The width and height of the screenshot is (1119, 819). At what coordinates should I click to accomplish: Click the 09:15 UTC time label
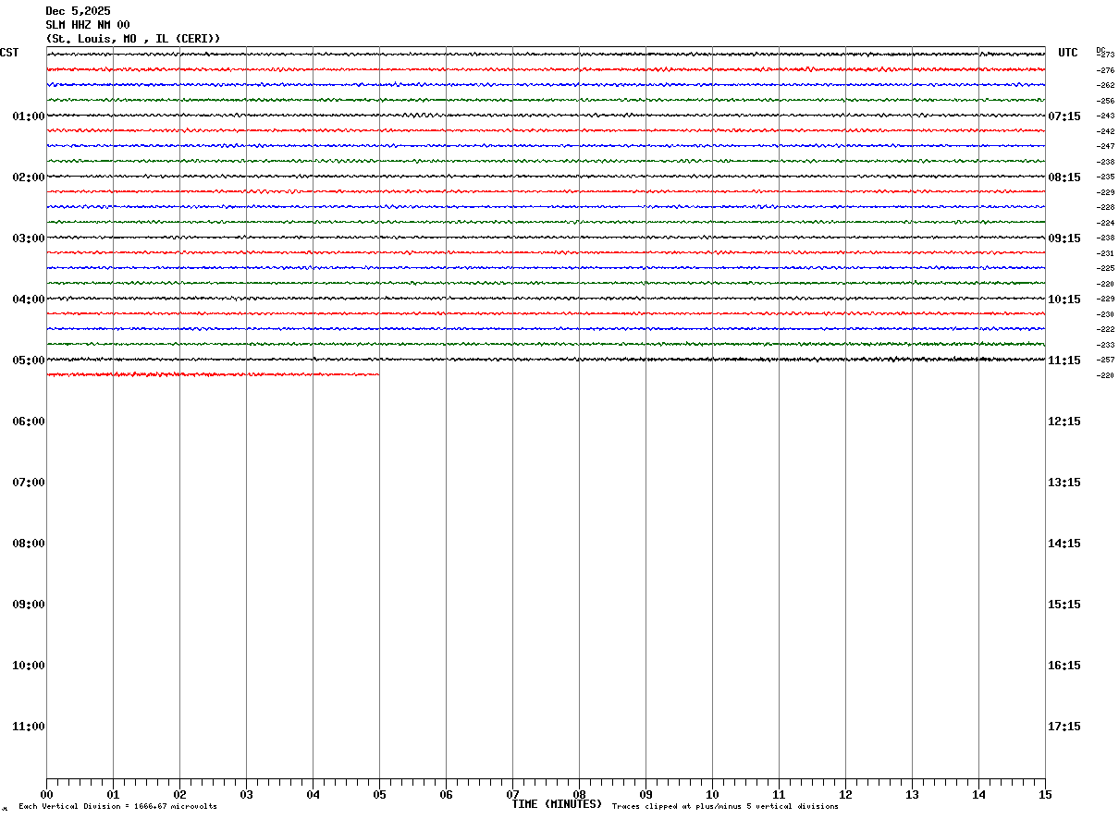click(1064, 238)
